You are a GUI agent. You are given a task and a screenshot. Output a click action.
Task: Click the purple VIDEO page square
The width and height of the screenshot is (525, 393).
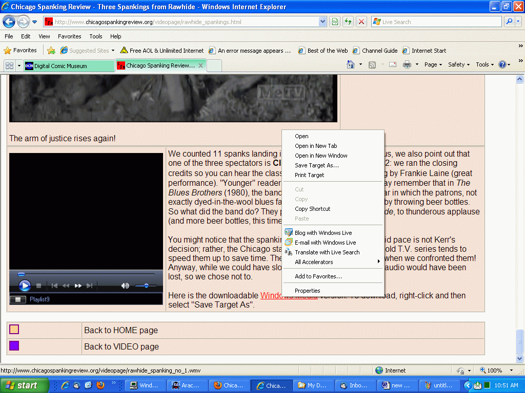coord(14,345)
